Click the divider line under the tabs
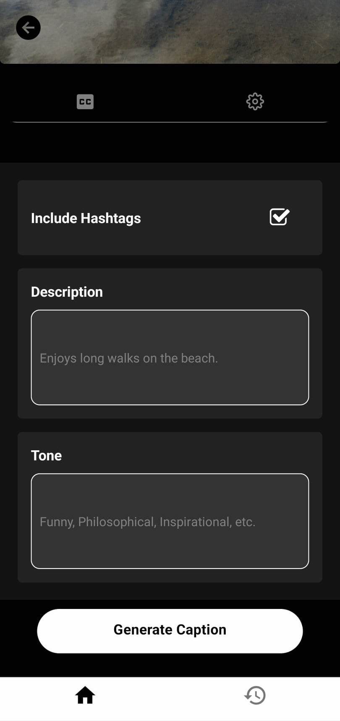Screen dimensions: 340x721 pos(170,122)
